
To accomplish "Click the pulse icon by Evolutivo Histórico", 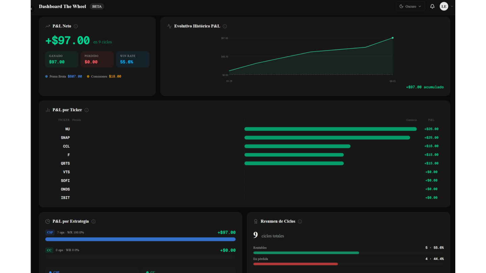I will click(169, 26).
